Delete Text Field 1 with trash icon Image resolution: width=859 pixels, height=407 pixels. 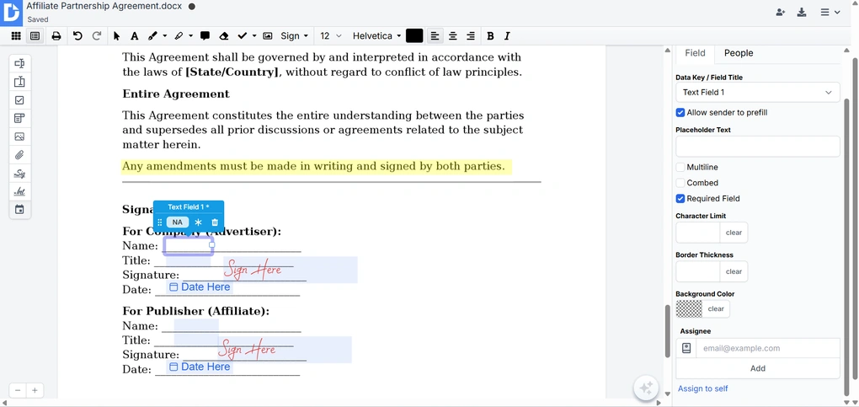pyautogui.click(x=215, y=222)
